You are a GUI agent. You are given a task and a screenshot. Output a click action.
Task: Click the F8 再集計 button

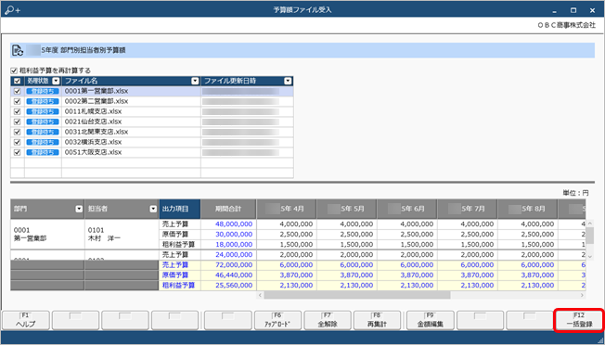click(x=377, y=320)
